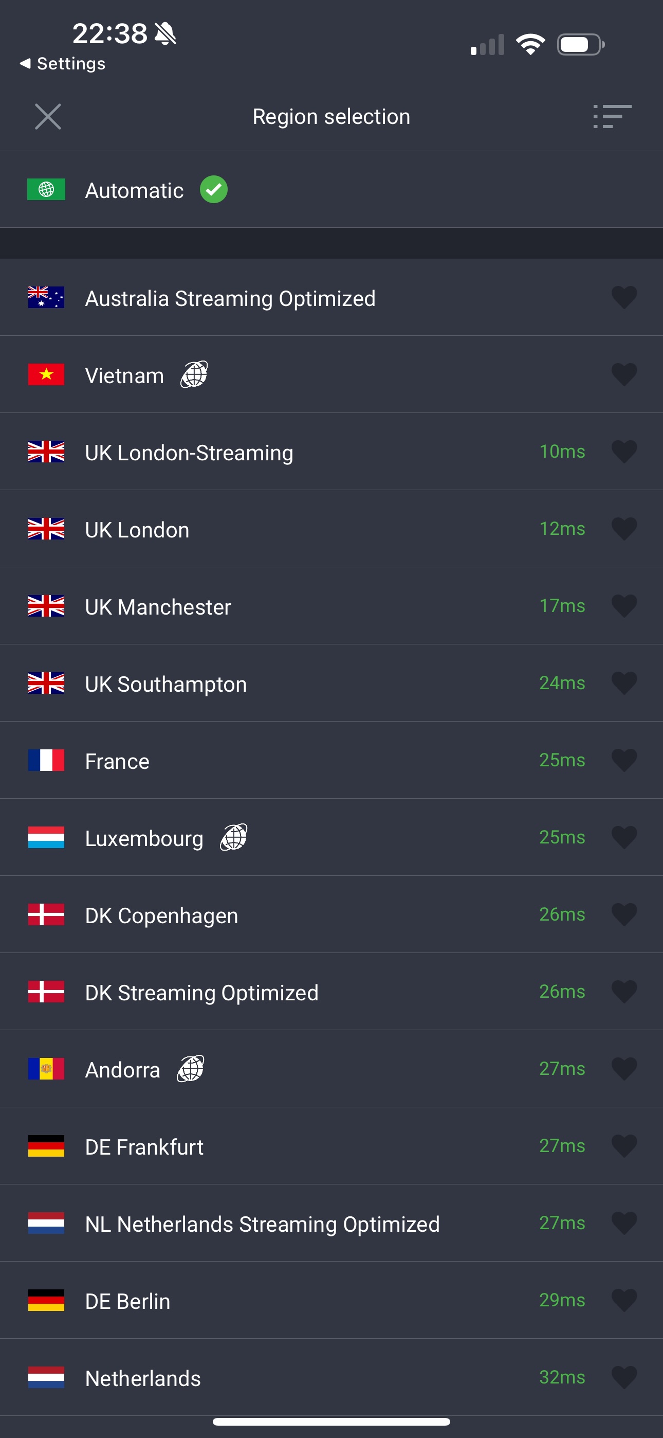Image resolution: width=663 pixels, height=1438 pixels.
Task: Pick NL Netherlands Streaming Optimized server
Action: [262, 1224]
